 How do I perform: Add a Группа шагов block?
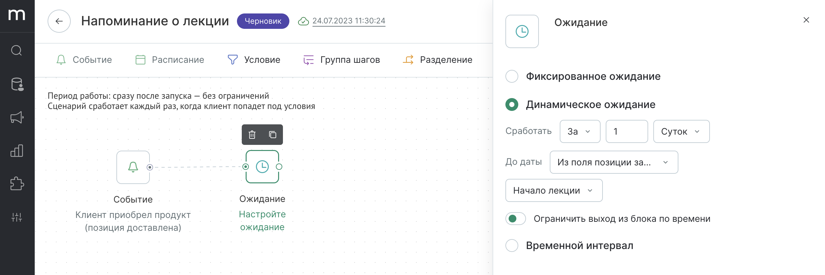(342, 60)
